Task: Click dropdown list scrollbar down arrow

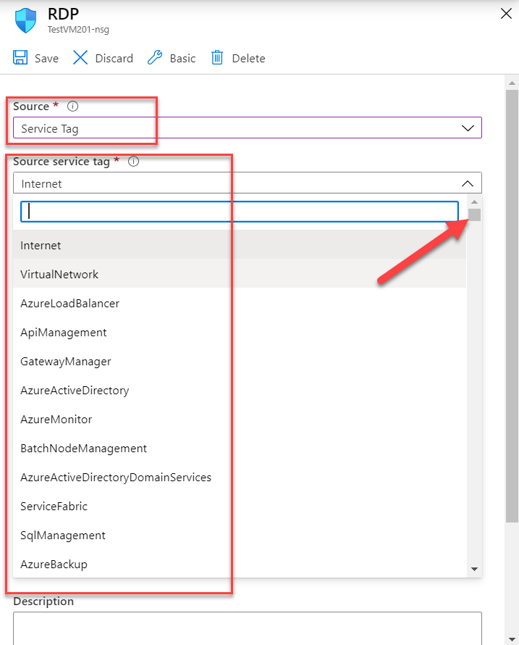Action: 474,570
